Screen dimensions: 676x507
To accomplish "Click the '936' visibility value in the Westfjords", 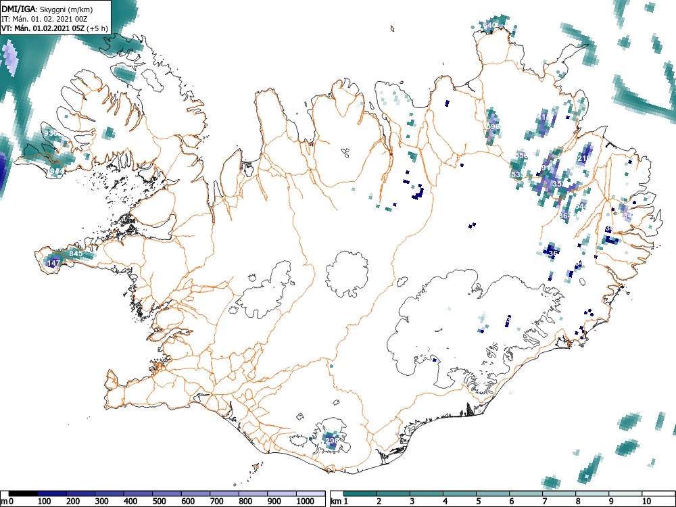I will [51, 133].
